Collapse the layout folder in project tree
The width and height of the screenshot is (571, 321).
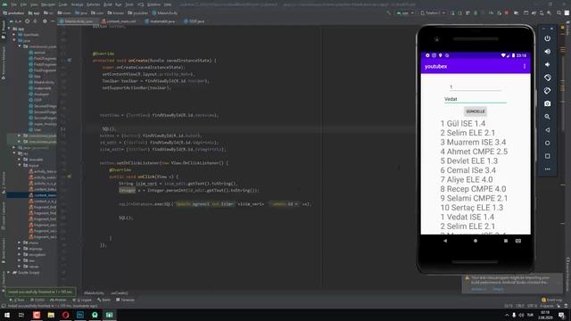pyautogui.click(x=20, y=165)
